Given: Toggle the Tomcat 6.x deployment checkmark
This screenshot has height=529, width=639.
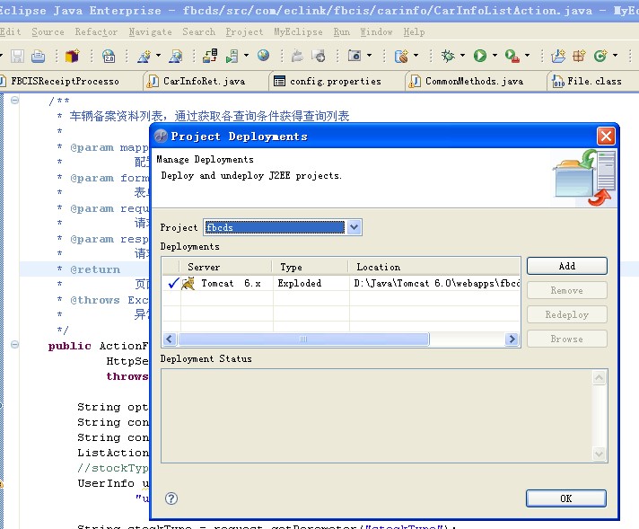Looking at the screenshot, I should pyautogui.click(x=173, y=283).
